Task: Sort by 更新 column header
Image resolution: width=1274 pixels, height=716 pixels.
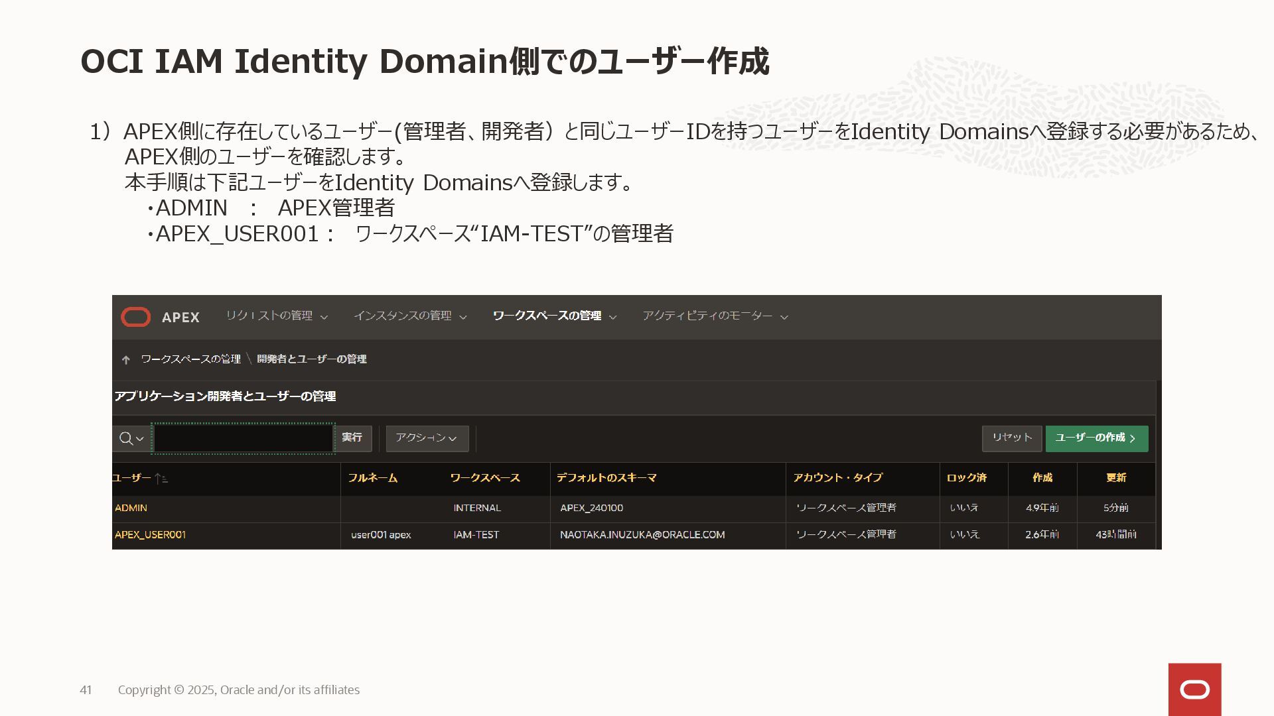Action: [1116, 478]
